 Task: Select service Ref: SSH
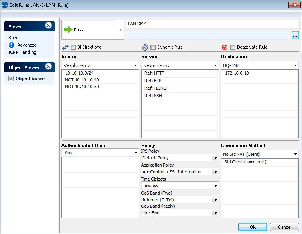180,96
